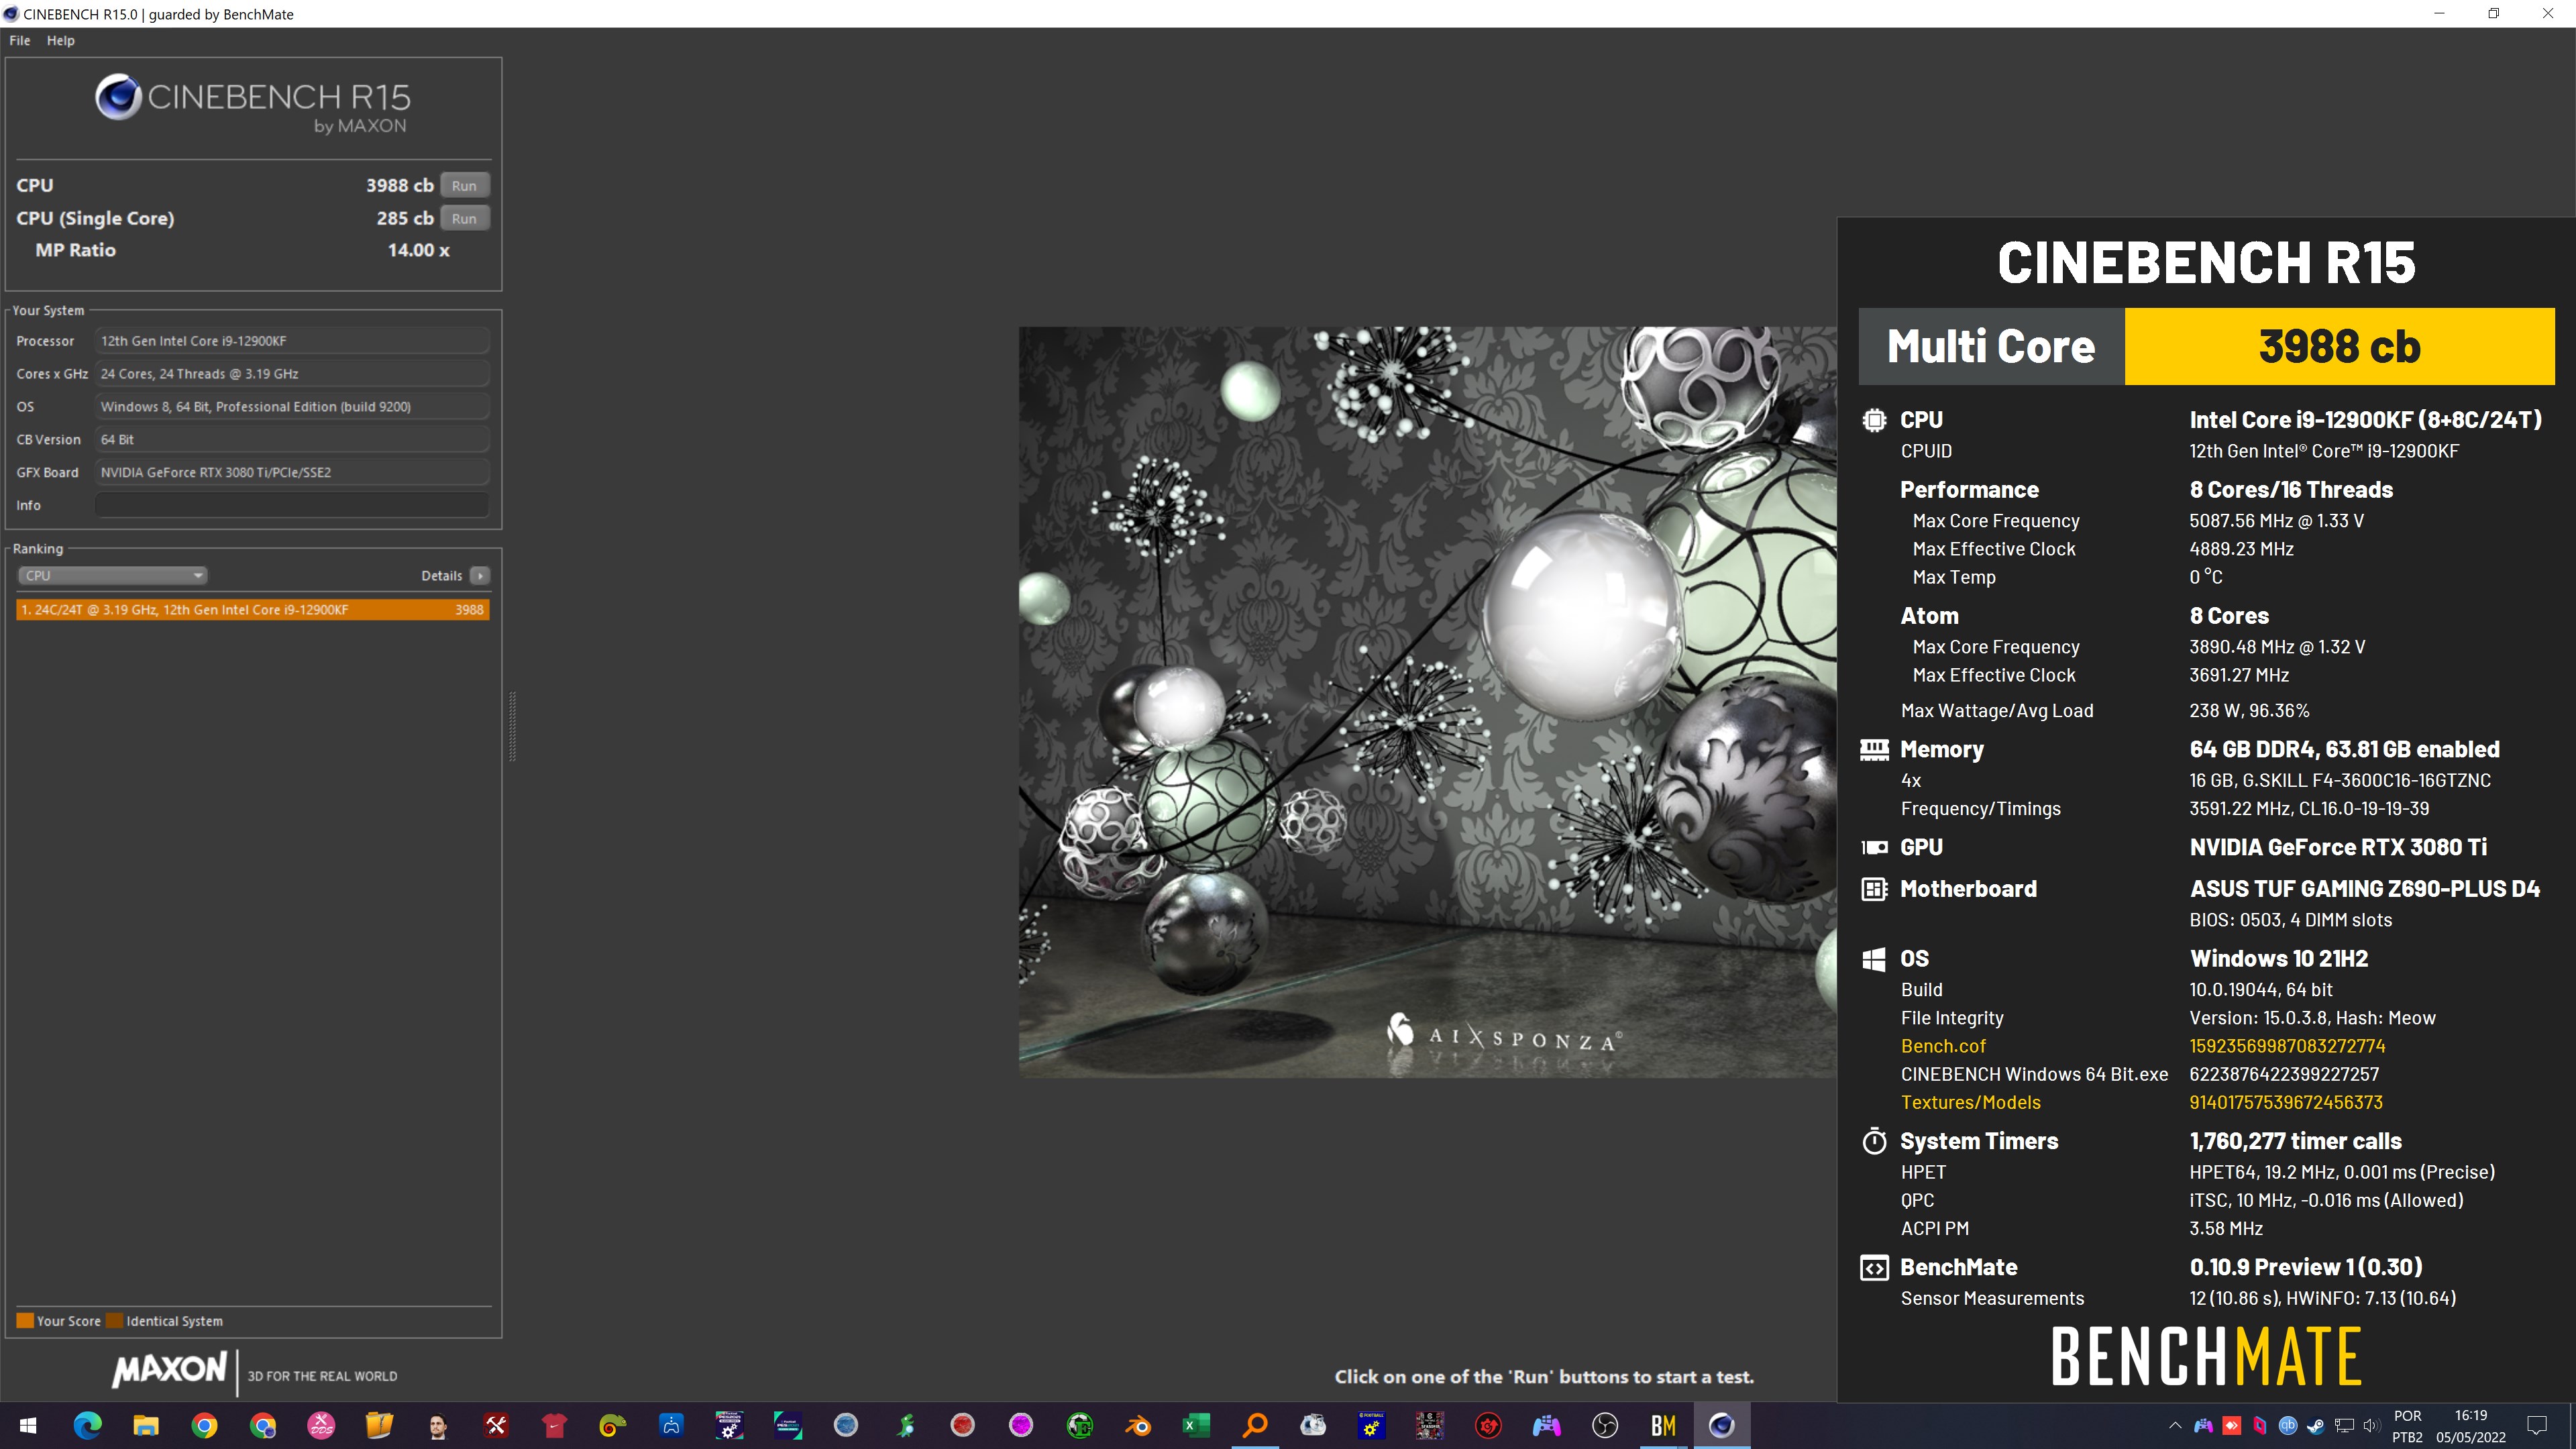
Task: Click the Details label in Ranking
Action: click(x=442, y=575)
